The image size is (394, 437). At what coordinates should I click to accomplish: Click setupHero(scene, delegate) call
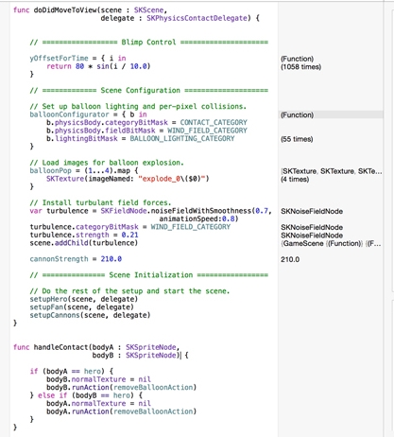tap(84, 299)
